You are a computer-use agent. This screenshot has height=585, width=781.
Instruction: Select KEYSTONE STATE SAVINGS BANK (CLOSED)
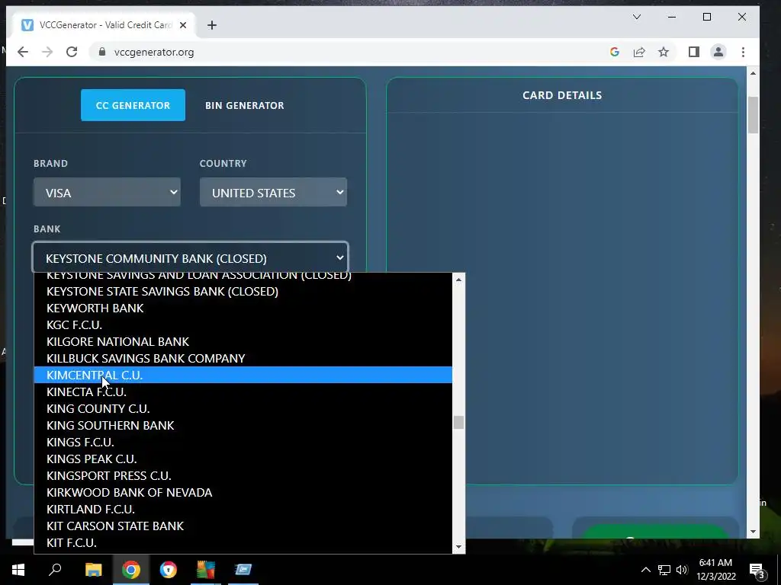coord(243,292)
